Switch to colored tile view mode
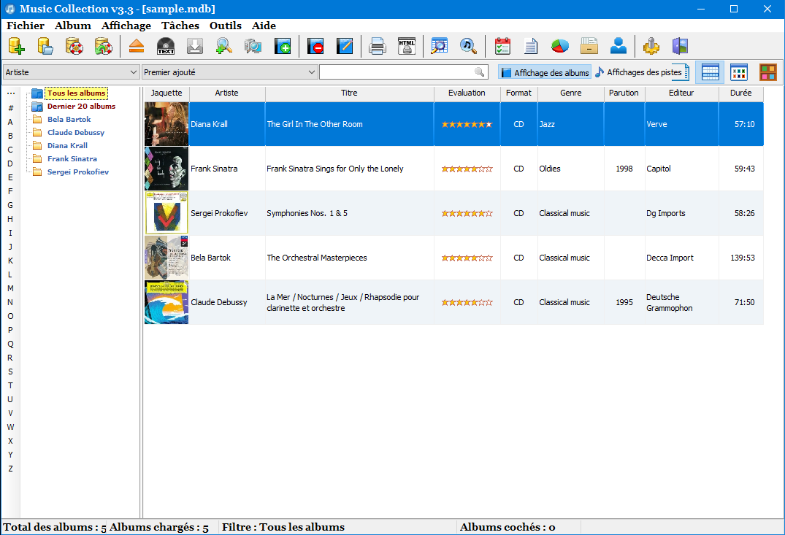 pos(767,72)
